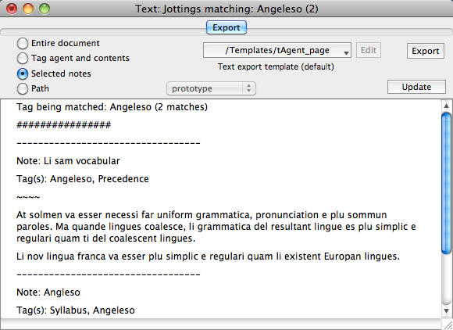
Task: Click the Update button
Action: (x=416, y=87)
